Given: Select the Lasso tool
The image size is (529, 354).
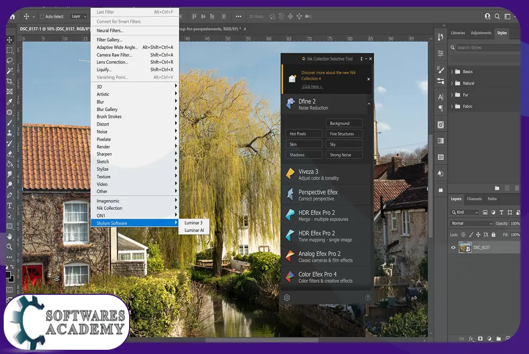Looking at the screenshot, I should tap(10, 61).
